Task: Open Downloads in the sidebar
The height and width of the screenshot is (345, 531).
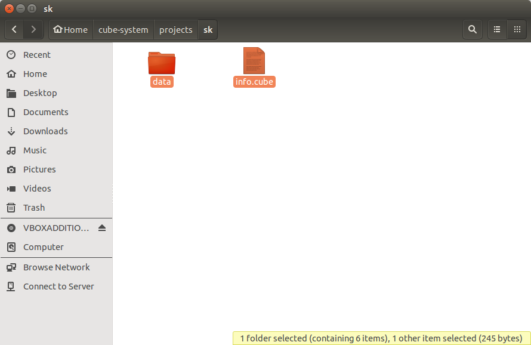Action: pyautogui.click(x=56, y=131)
